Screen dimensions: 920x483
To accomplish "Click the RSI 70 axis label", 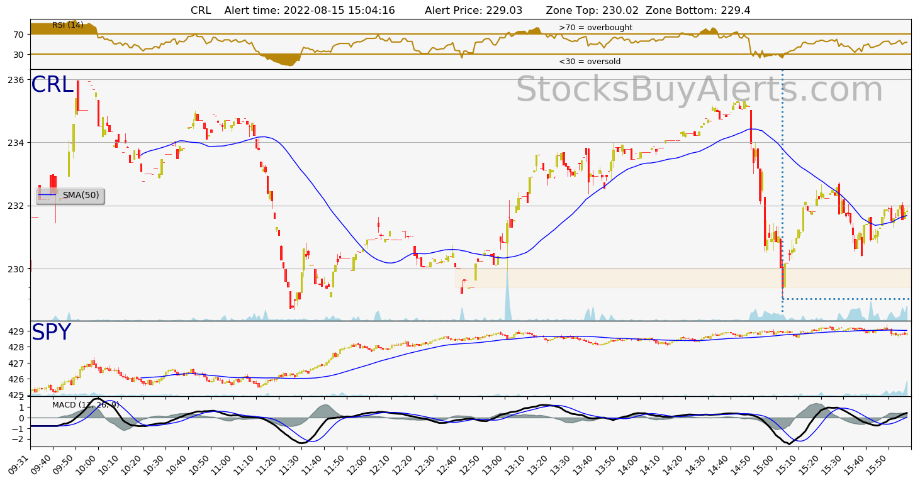I will (x=18, y=35).
